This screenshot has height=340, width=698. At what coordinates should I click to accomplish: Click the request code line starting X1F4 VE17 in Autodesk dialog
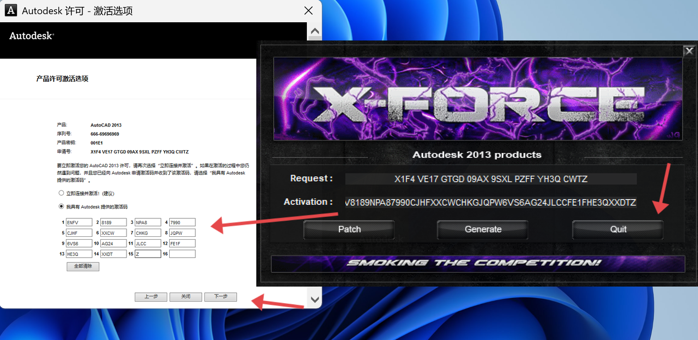pos(140,152)
